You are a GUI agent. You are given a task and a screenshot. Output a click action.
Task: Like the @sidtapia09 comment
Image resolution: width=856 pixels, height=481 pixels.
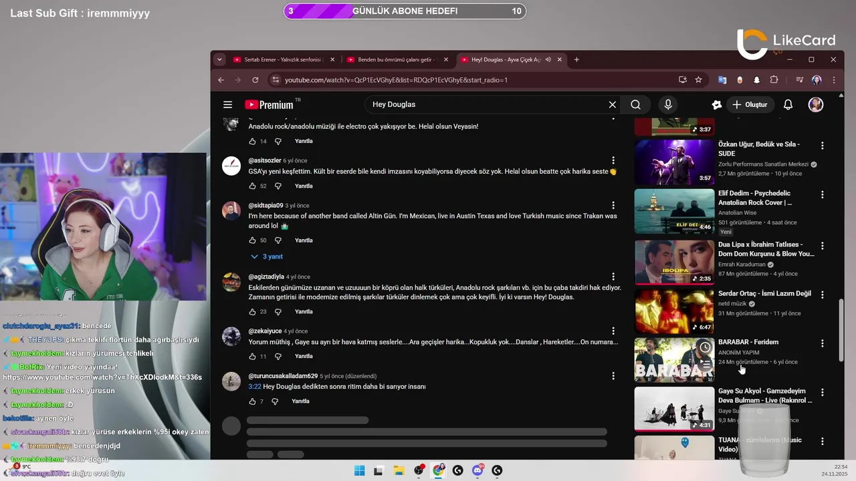[252, 240]
